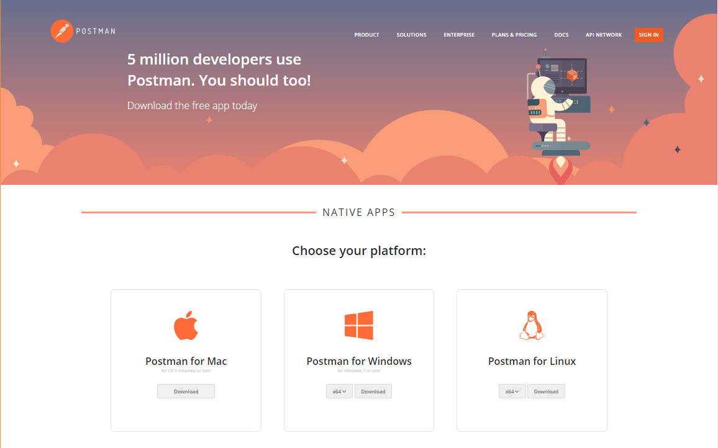Image resolution: width=718 pixels, height=448 pixels.
Task: Click the POSTMAN wordmark text
Action: click(96, 31)
